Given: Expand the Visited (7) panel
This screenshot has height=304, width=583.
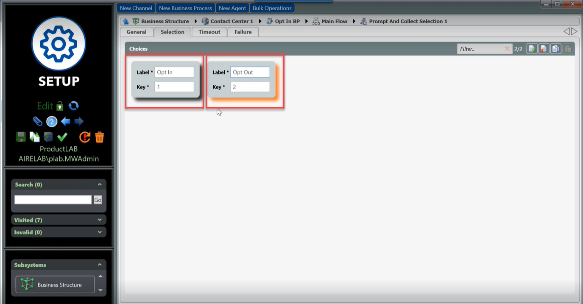Looking at the screenshot, I should tap(100, 220).
